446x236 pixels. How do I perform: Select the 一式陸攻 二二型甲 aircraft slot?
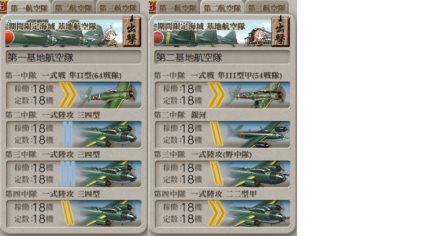coord(223,213)
